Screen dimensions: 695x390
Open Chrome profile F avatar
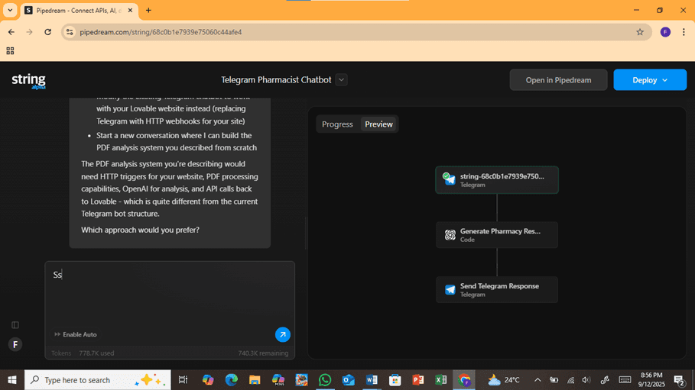pos(665,32)
